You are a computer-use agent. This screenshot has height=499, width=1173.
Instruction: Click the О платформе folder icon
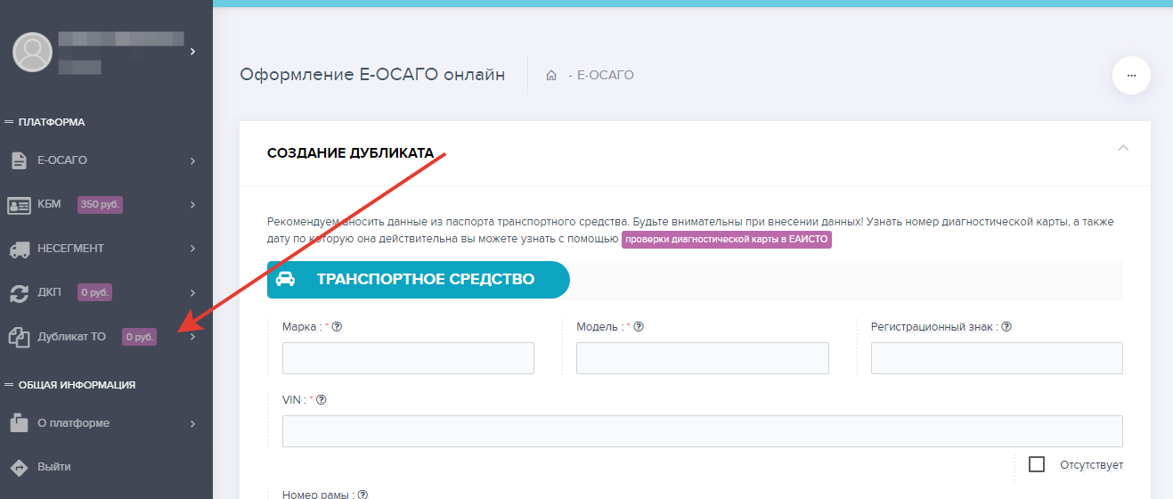(19, 423)
